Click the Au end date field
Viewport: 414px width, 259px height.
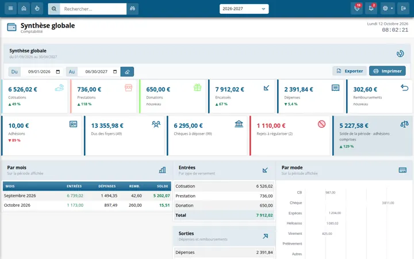99,71
